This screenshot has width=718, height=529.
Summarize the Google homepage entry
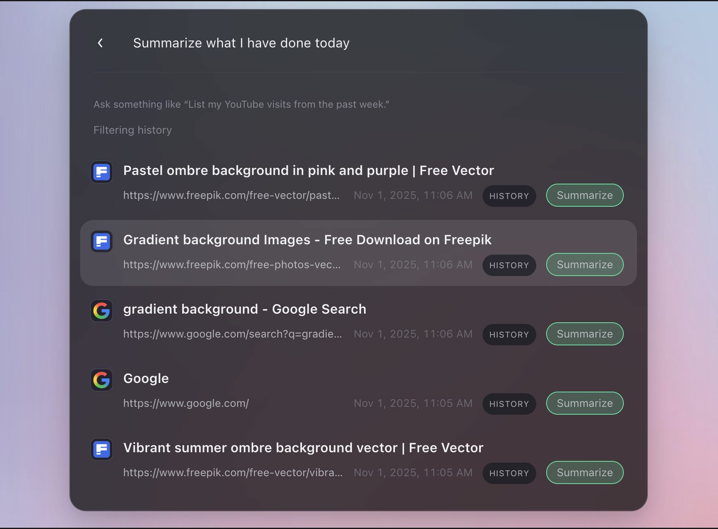[x=585, y=403]
